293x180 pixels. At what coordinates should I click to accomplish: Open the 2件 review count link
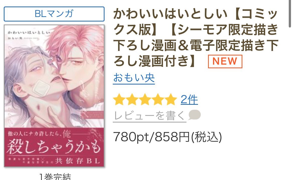[x=189, y=99]
